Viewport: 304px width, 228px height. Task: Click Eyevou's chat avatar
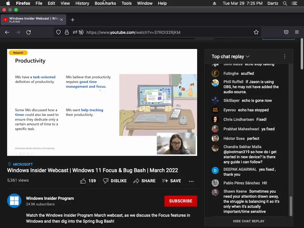tap(215, 110)
